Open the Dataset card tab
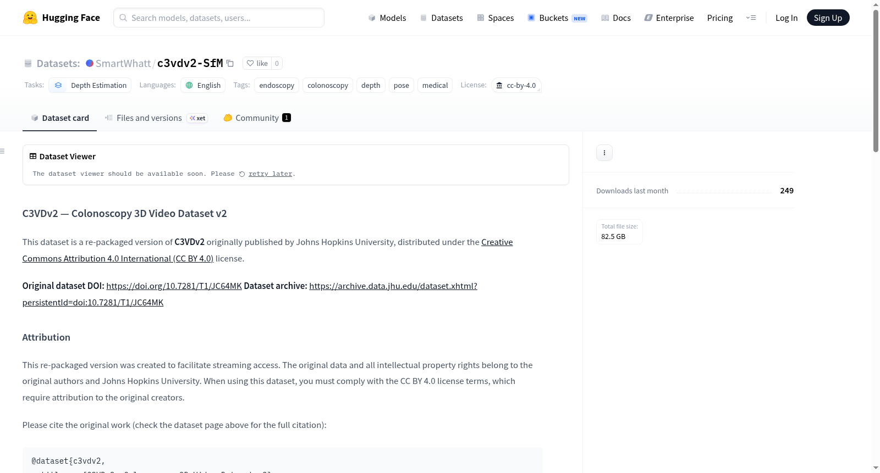The height and width of the screenshot is (473, 880). 59,118
